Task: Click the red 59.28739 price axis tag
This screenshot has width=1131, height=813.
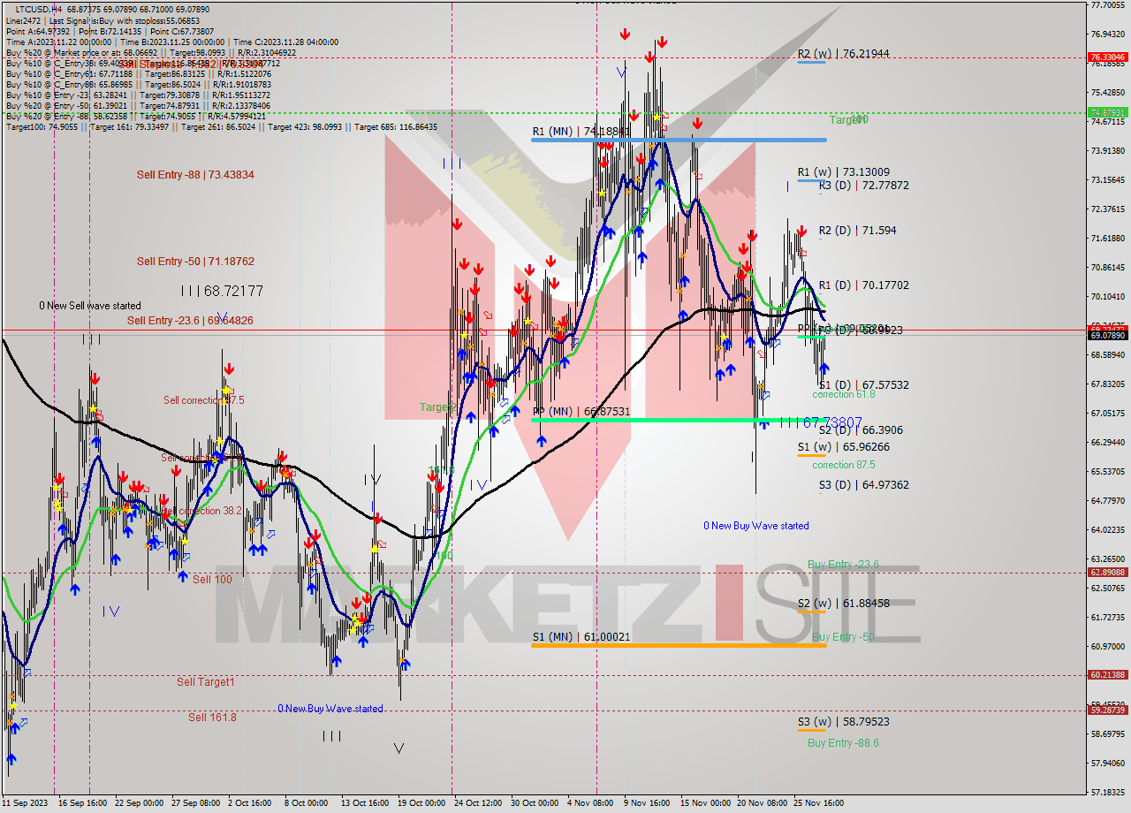Action: [1108, 710]
